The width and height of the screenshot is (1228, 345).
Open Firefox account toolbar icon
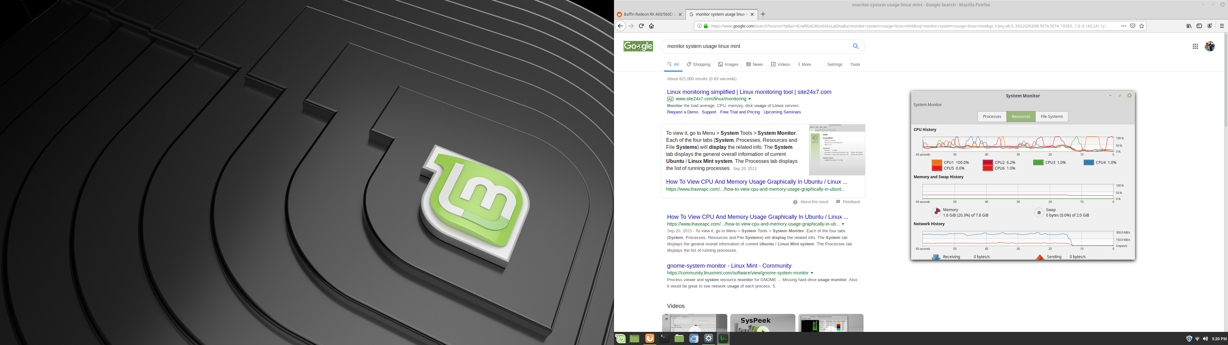(x=1210, y=26)
